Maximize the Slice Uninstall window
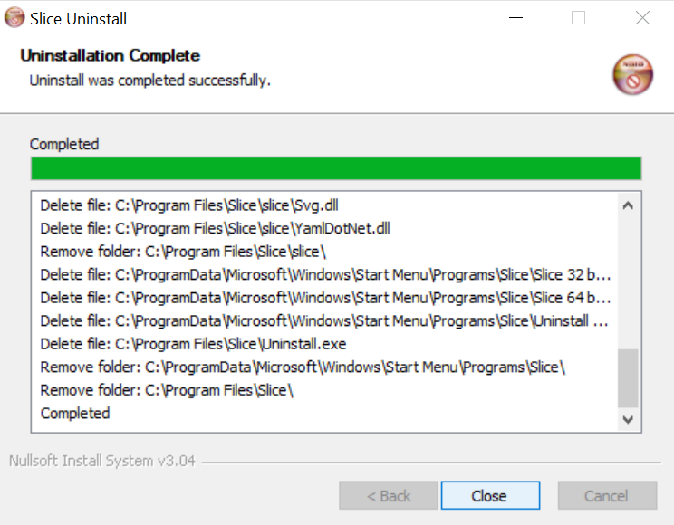Image resolution: width=674 pixels, height=525 pixels. (578, 18)
